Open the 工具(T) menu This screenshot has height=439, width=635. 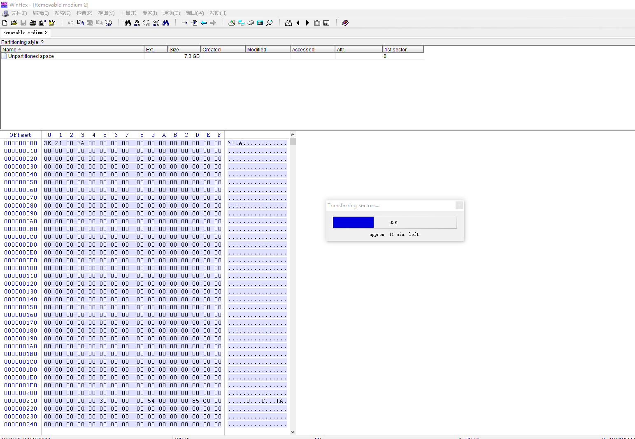pos(128,13)
